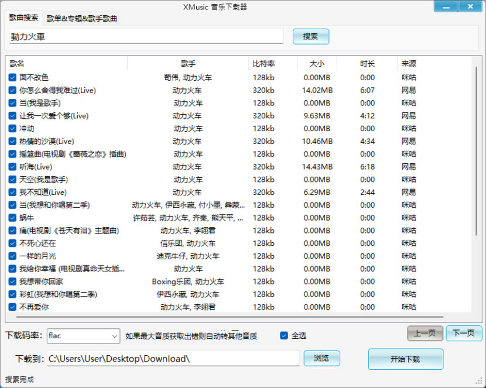
Task: Go to next page with 下一页
Action: pos(464,333)
